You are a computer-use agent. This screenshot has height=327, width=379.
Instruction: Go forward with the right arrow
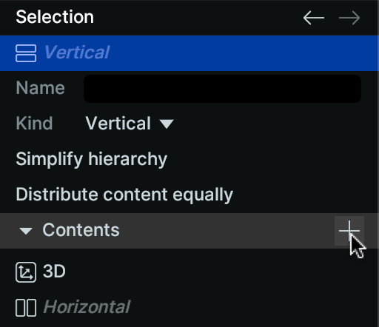(349, 18)
